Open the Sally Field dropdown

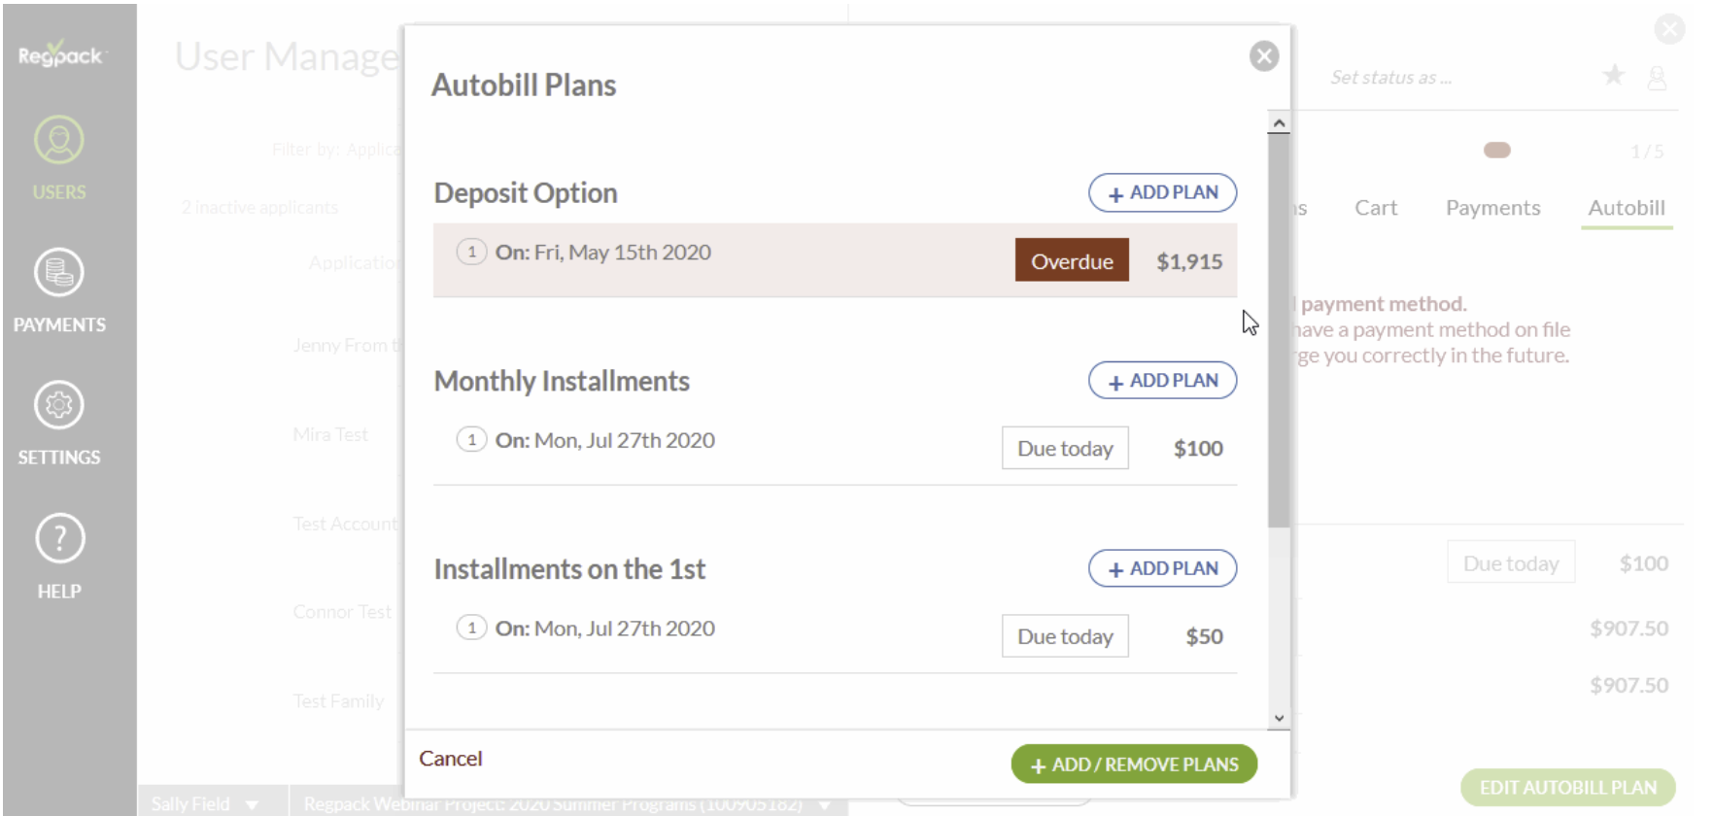coord(205,803)
